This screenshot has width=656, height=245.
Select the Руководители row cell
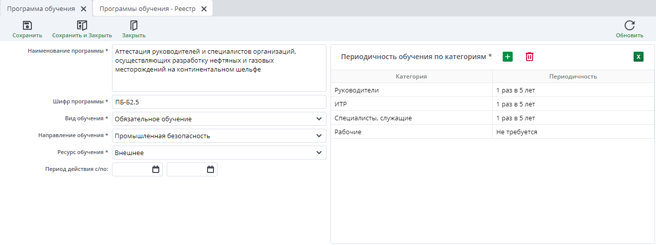tap(411, 90)
